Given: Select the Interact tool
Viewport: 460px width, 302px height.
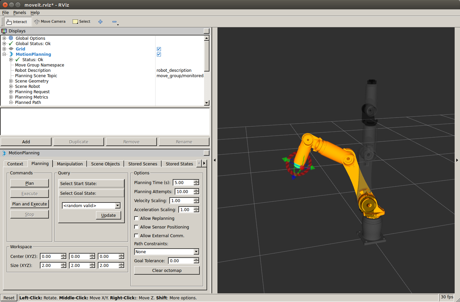Looking at the screenshot, I should point(17,22).
